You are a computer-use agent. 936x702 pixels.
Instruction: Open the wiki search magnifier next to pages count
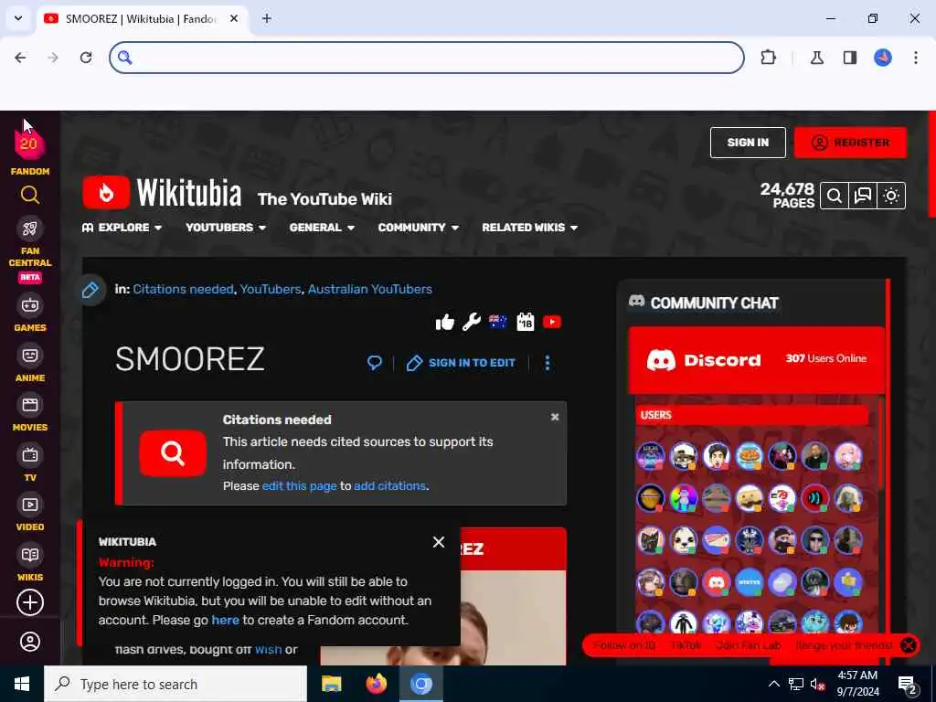tap(835, 196)
